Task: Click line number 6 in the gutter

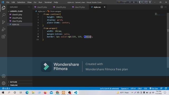Action: coord(38,28)
